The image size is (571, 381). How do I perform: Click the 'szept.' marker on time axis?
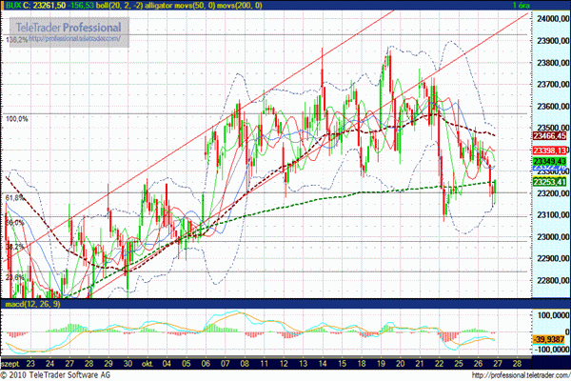[13, 364]
